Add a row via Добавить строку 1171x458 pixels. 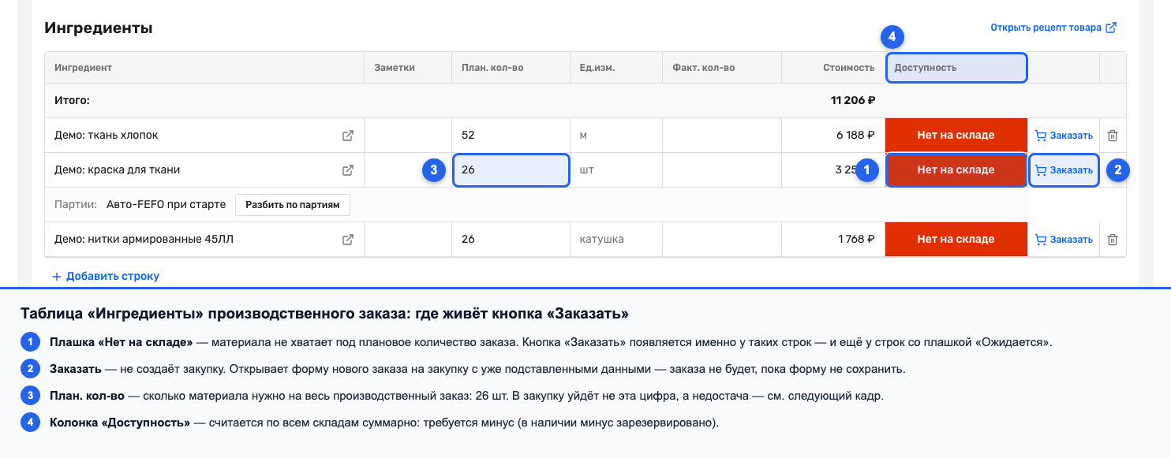[x=106, y=277]
